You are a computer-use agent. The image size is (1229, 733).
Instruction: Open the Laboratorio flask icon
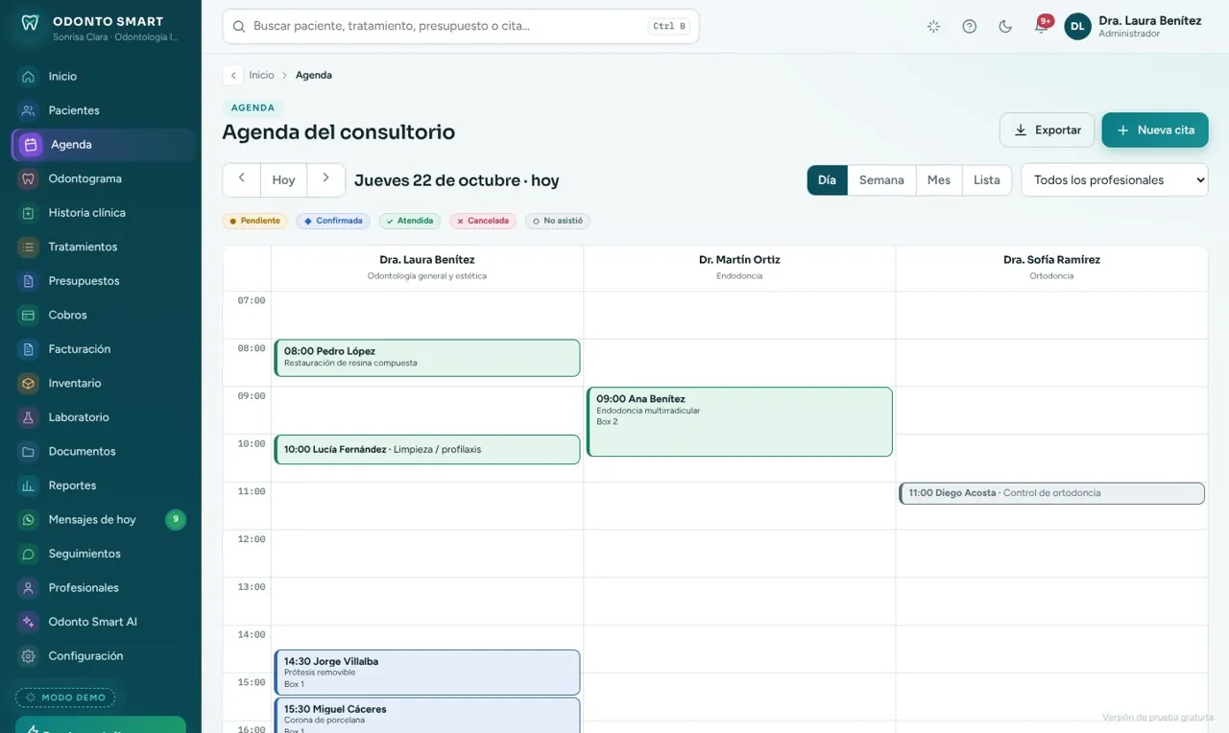click(x=29, y=417)
